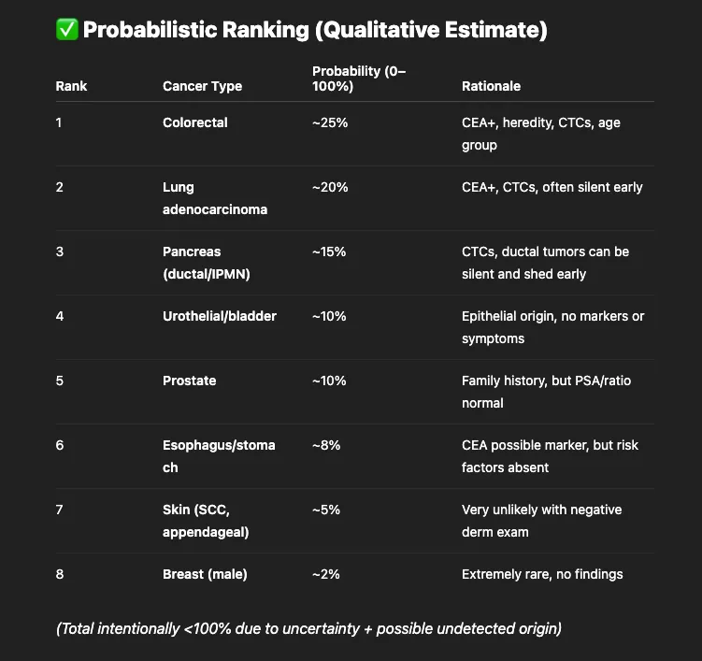Click the italic total uncertainty footnote
The width and height of the screenshot is (702, 661).
click(308, 629)
